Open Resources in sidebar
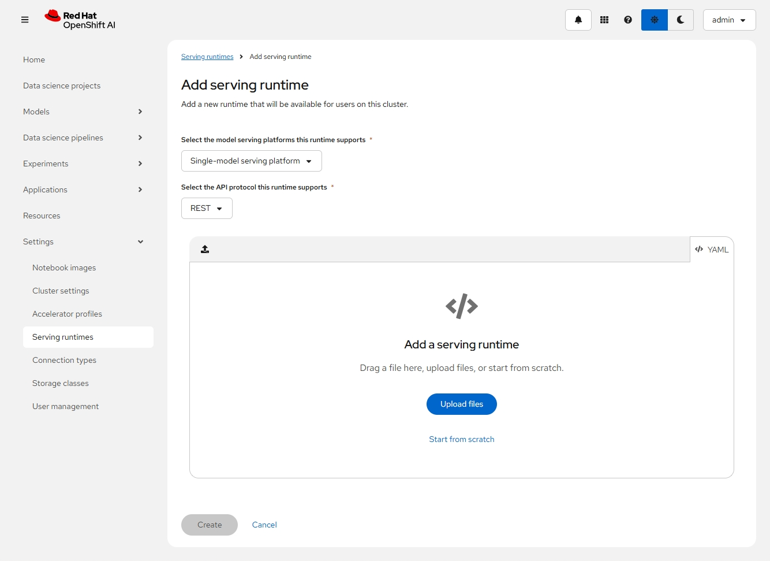 pos(42,216)
